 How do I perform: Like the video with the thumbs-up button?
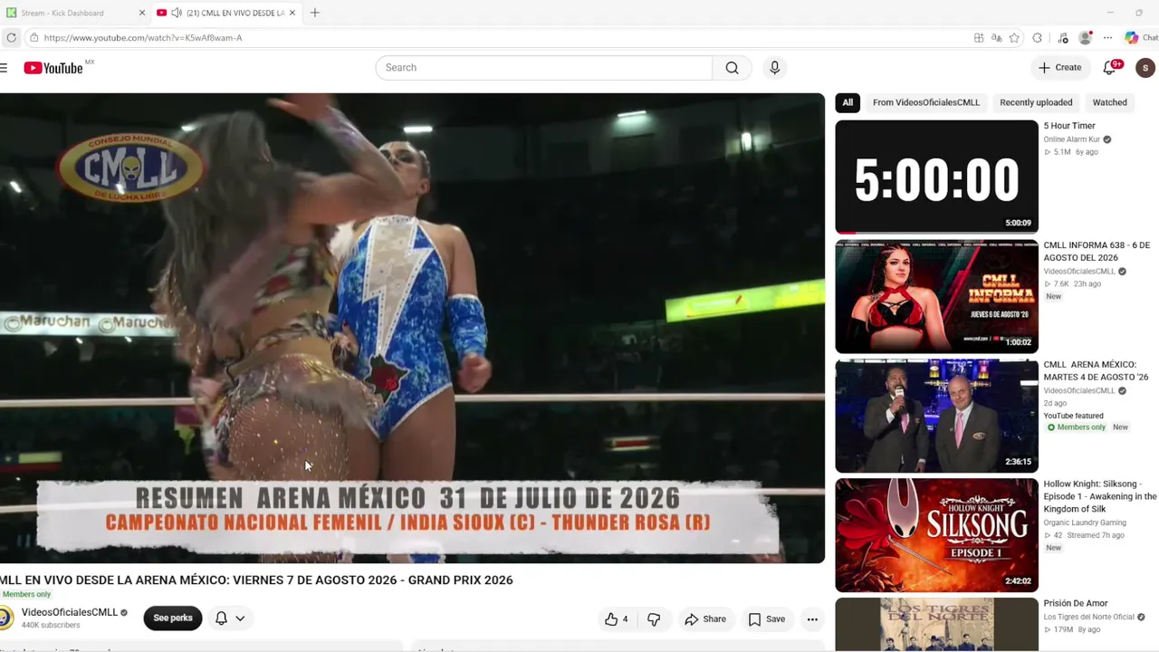coord(617,619)
